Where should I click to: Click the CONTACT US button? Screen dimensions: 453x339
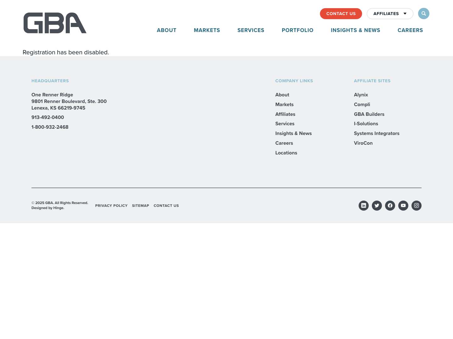pos(341,13)
